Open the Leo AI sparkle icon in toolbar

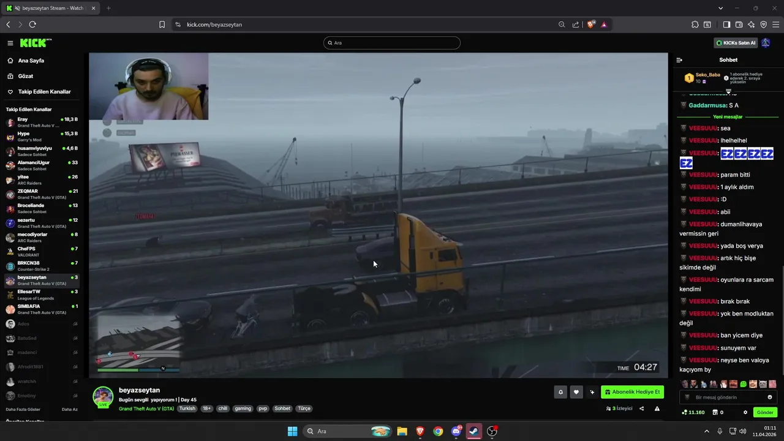(752, 24)
